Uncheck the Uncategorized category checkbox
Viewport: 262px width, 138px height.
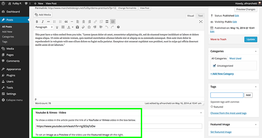coord(214,66)
